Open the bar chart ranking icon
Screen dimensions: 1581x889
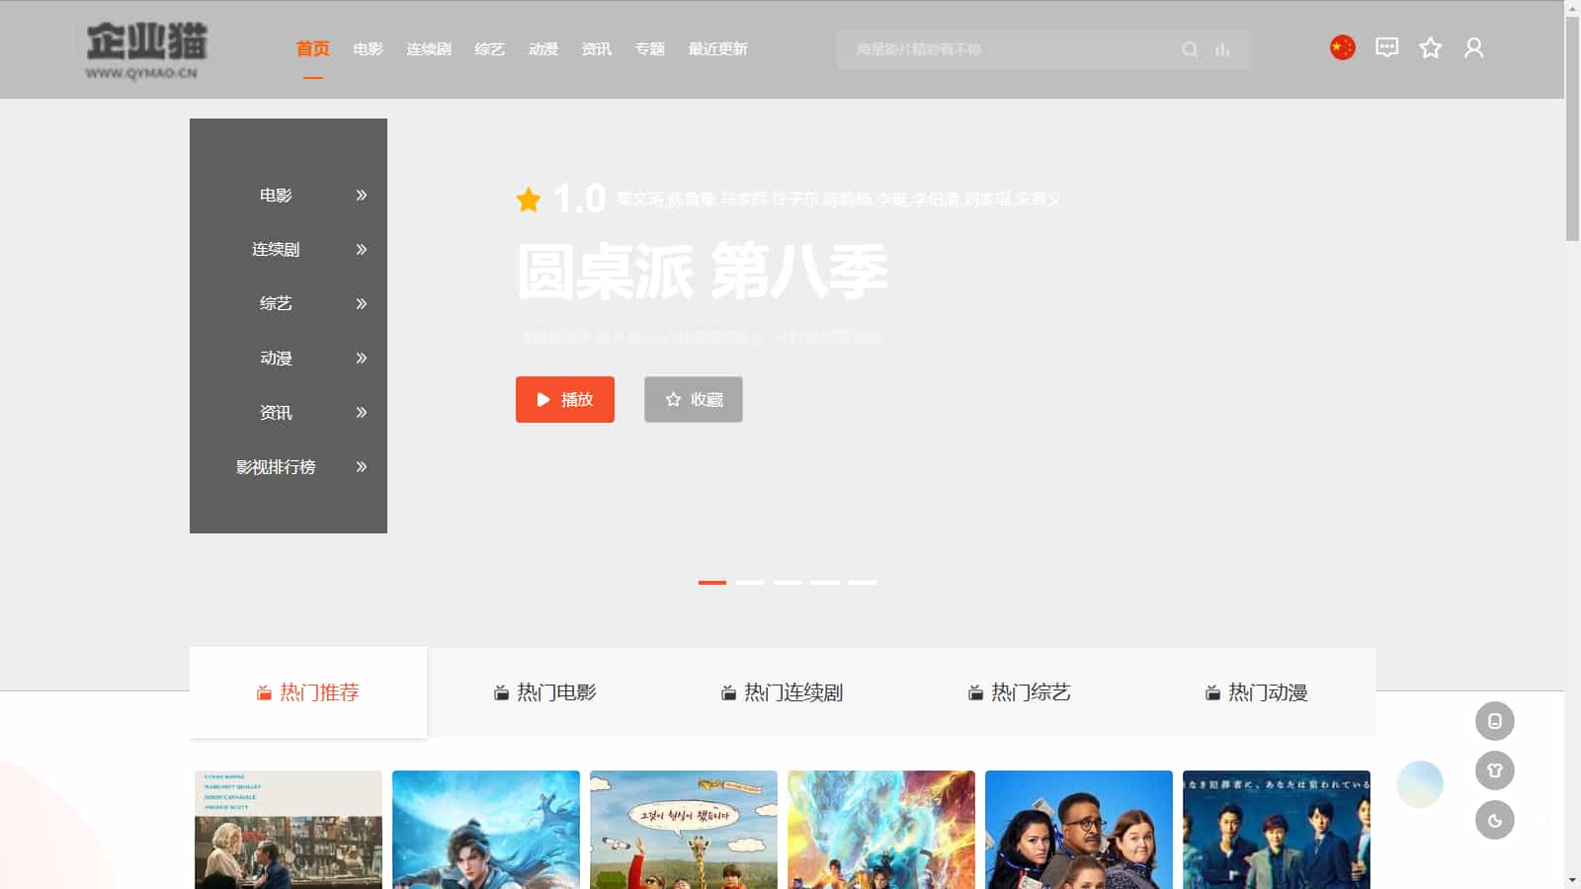pyautogui.click(x=1222, y=49)
